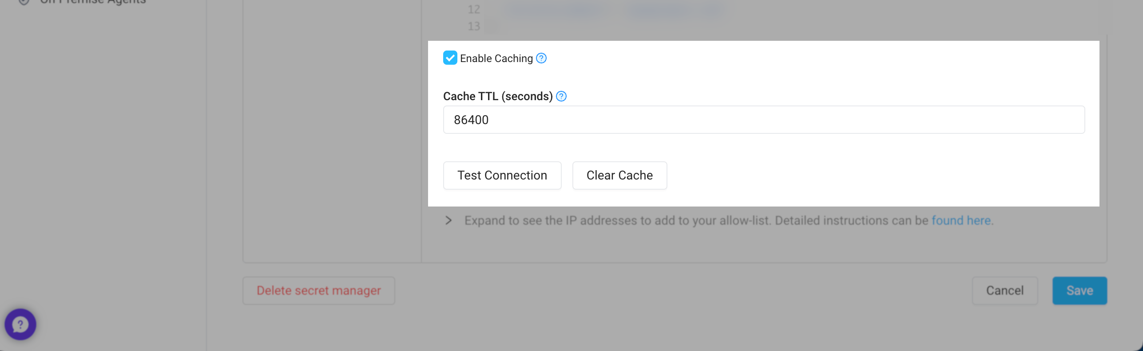Click the On Premise Agents shield icon
The height and width of the screenshot is (351, 1143).
pyautogui.click(x=24, y=1)
